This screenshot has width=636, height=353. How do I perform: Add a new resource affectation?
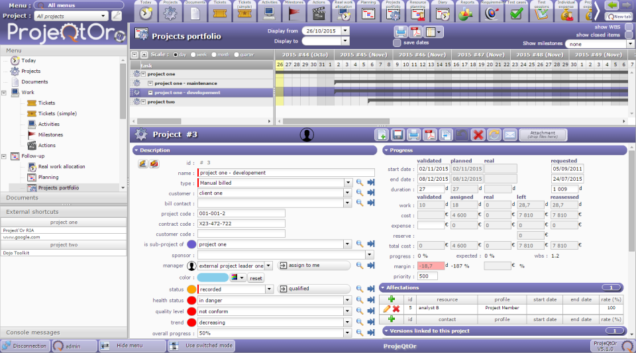click(x=392, y=299)
